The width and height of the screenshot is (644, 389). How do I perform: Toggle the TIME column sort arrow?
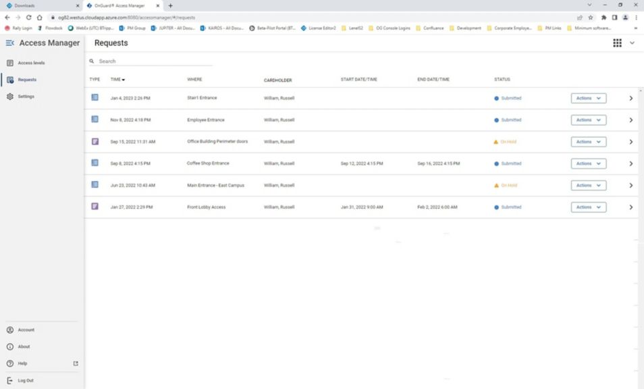point(125,79)
